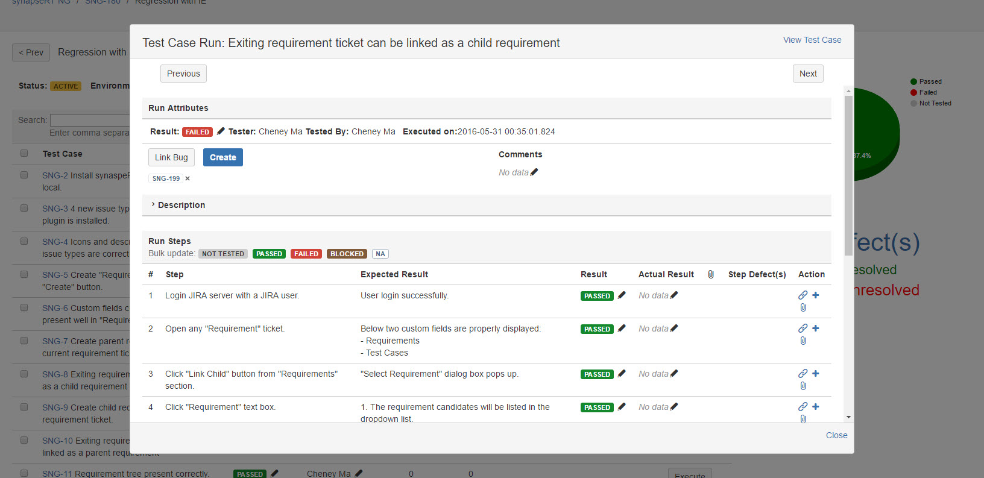Viewport: 984px width, 478px height.
Task: Bulk update steps to PASSED
Action: tap(269, 254)
